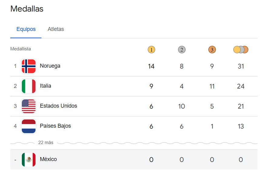Click the Norway flag icon
Screen dimensions: 269x178
29,66
